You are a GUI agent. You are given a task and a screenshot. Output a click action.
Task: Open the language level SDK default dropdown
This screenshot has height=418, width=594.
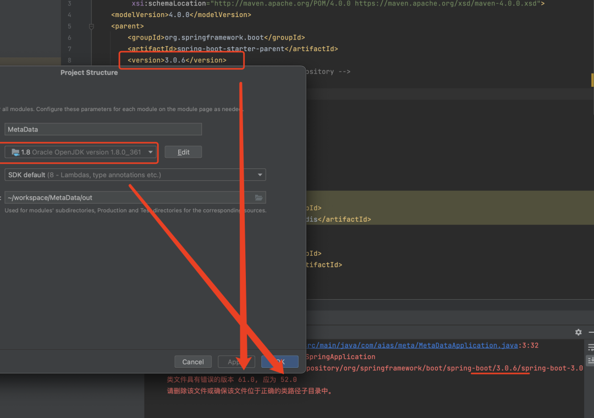(135, 175)
